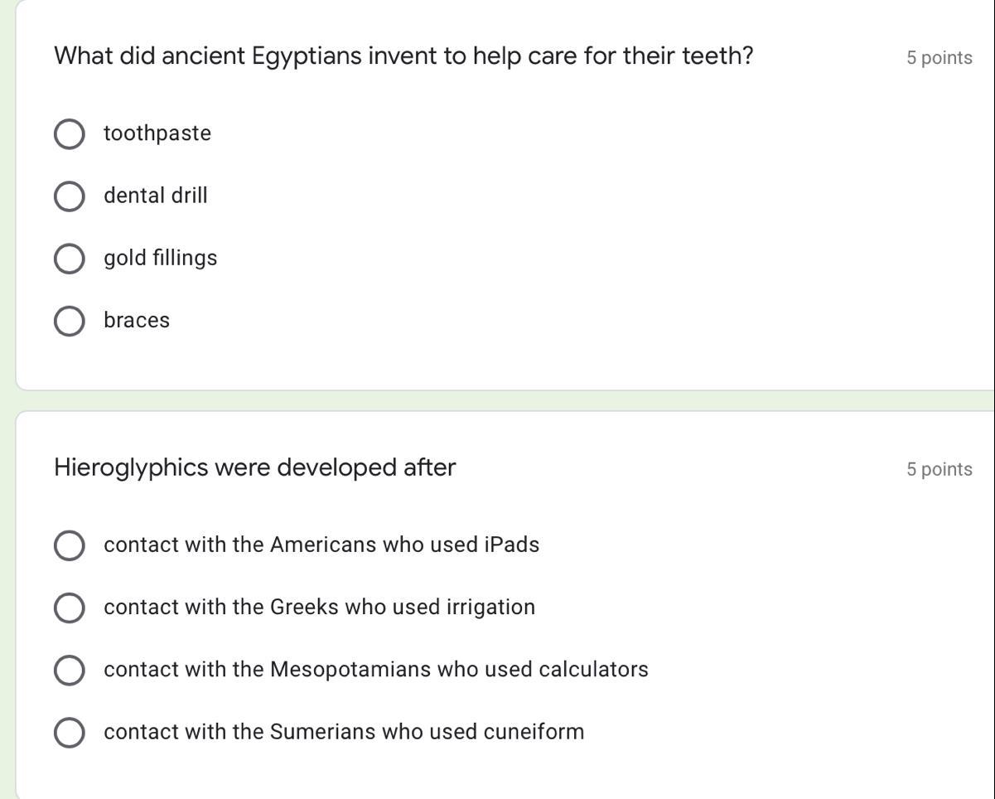Choose the gold fillings radio circle

point(69,259)
